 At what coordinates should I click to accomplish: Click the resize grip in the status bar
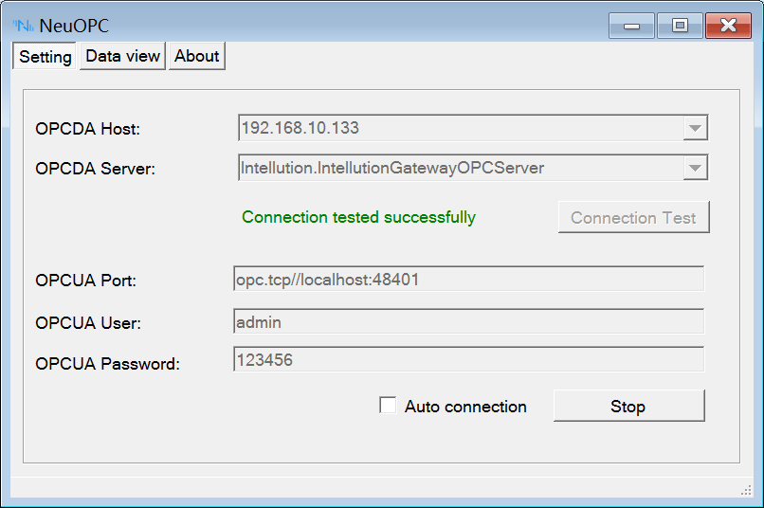click(745, 490)
